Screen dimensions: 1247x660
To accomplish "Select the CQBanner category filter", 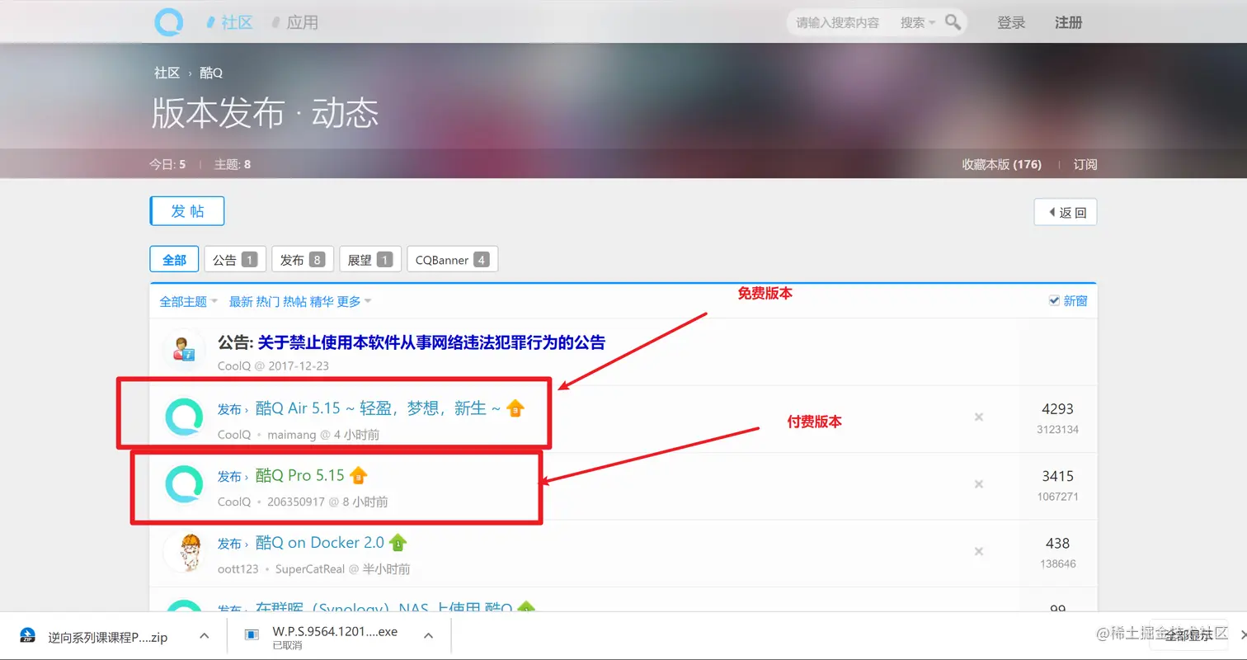I will click(x=453, y=259).
